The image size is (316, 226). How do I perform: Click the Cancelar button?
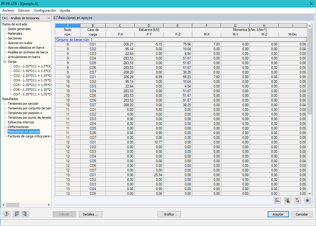302,214
